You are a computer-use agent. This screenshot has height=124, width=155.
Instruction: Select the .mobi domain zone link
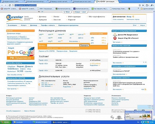coord(60,38)
